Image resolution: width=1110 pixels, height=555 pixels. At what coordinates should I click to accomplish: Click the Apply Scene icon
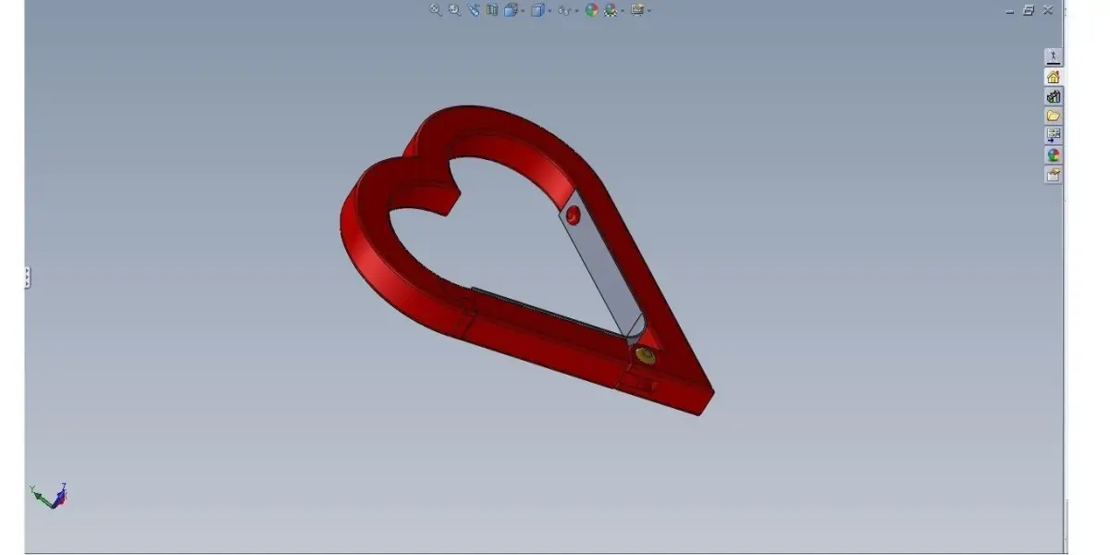coord(611,10)
